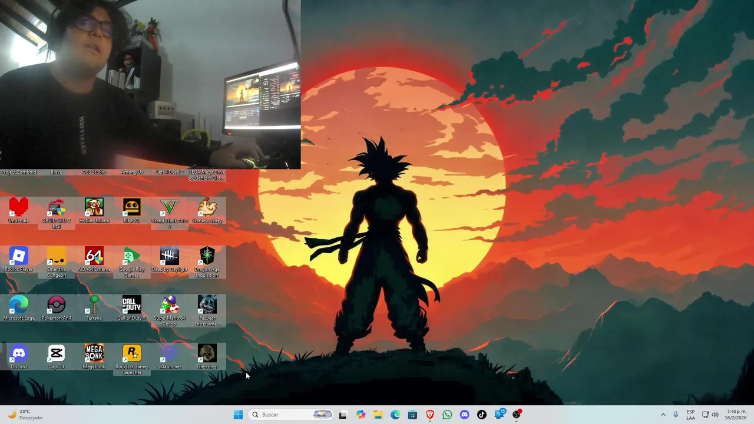Select the Call of Duty desktop icon

point(131,309)
